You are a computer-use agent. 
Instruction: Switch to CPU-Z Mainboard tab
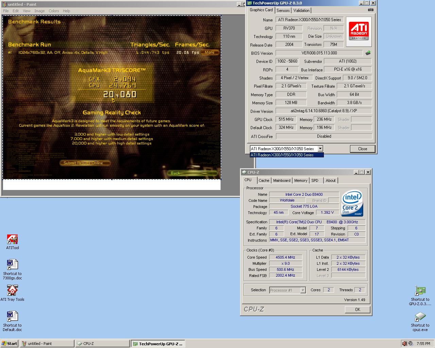[x=282, y=180]
